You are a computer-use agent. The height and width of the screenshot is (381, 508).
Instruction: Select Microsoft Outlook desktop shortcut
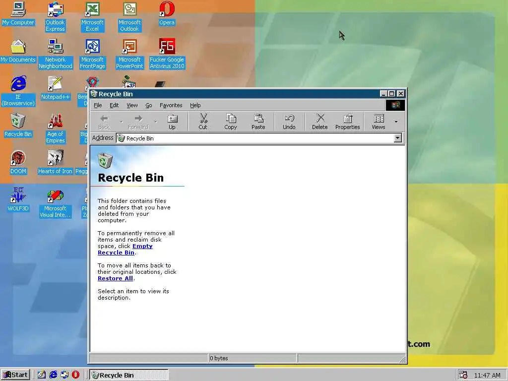[129, 17]
